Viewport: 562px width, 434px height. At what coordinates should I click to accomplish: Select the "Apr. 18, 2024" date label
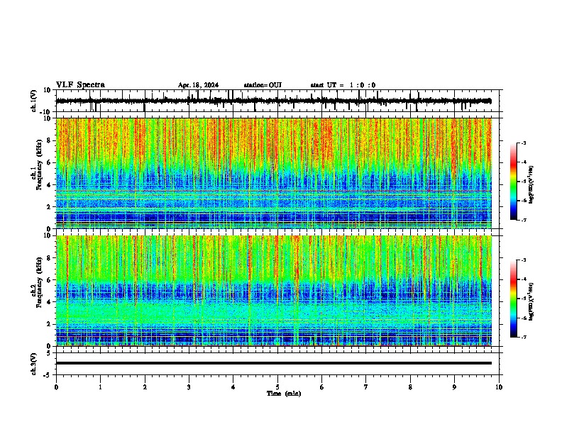click(198, 85)
